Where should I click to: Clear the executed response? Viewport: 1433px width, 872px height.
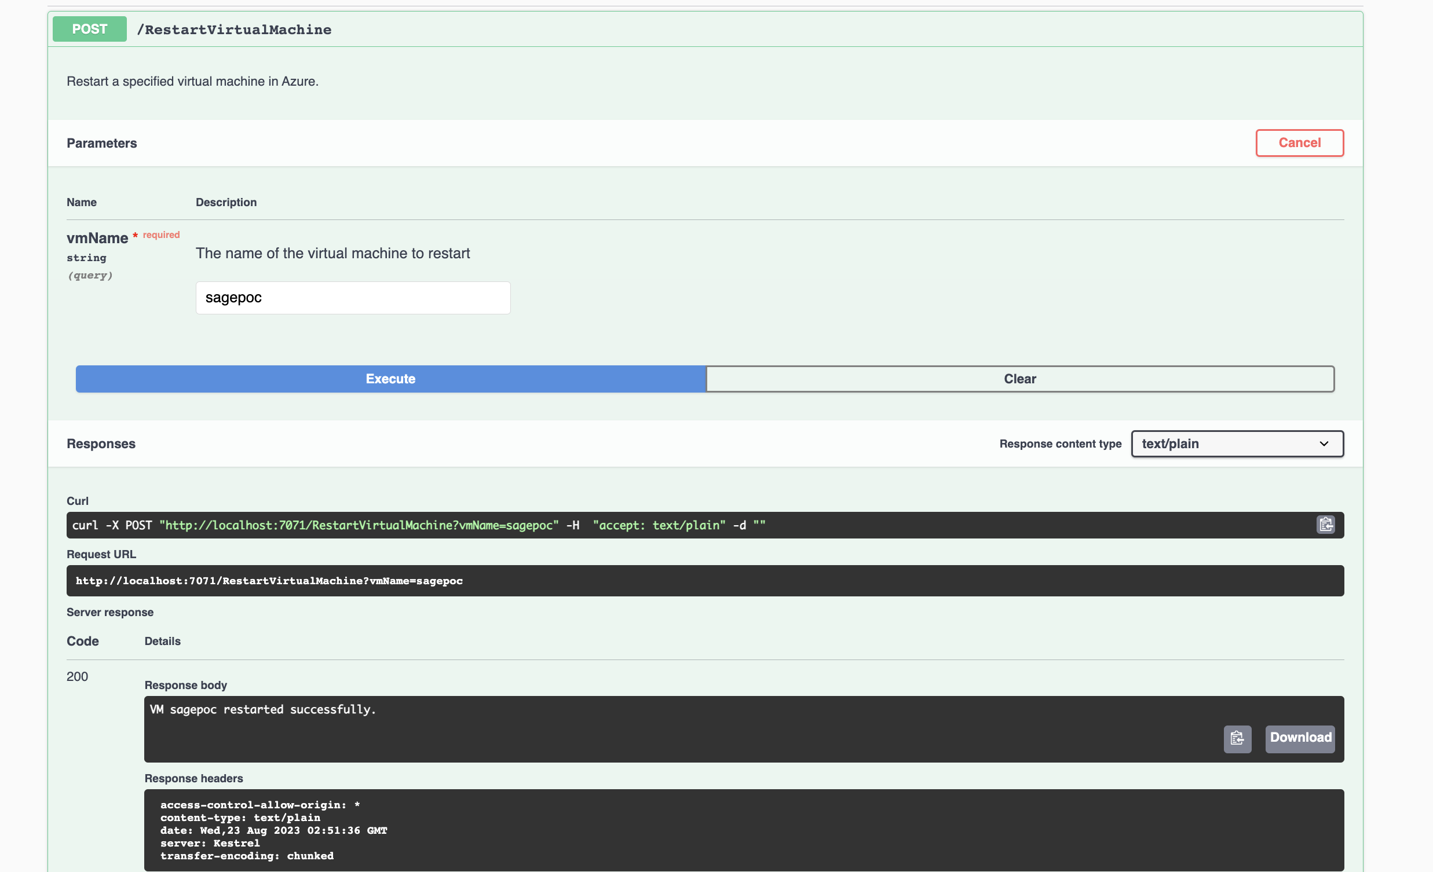point(1019,379)
